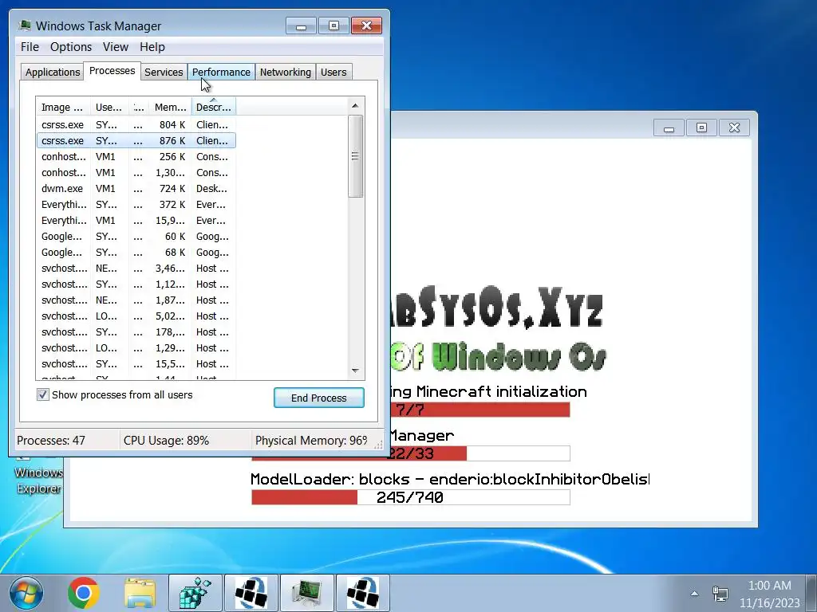Open Google Chrome from the taskbar

83,593
